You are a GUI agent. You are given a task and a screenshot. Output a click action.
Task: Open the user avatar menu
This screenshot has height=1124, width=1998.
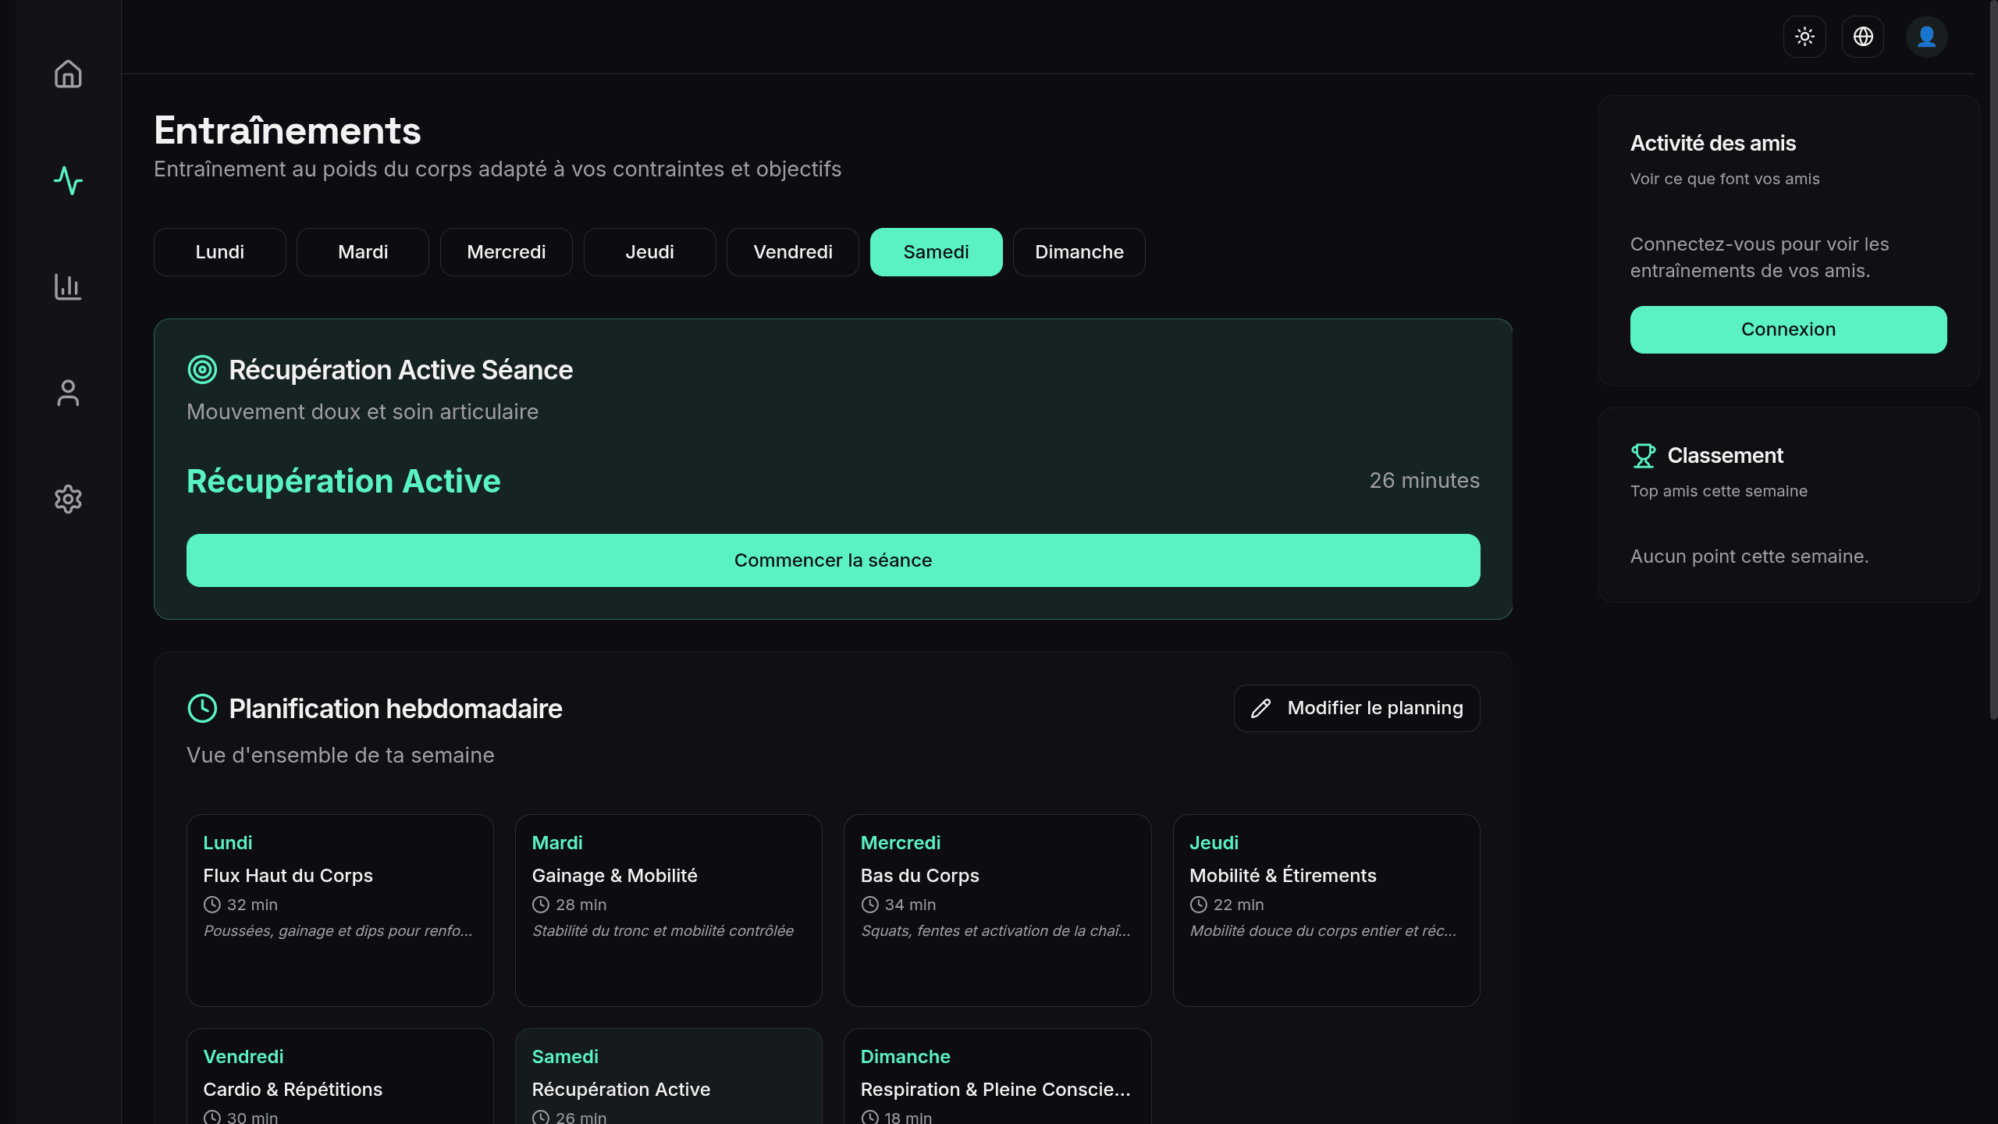click(x=1926, y=37)
